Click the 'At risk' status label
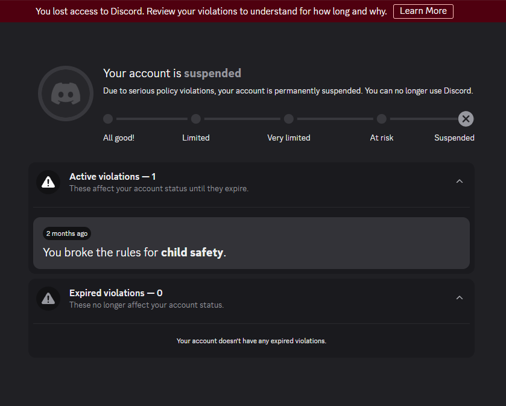506x406 pixels. point(381,138)
